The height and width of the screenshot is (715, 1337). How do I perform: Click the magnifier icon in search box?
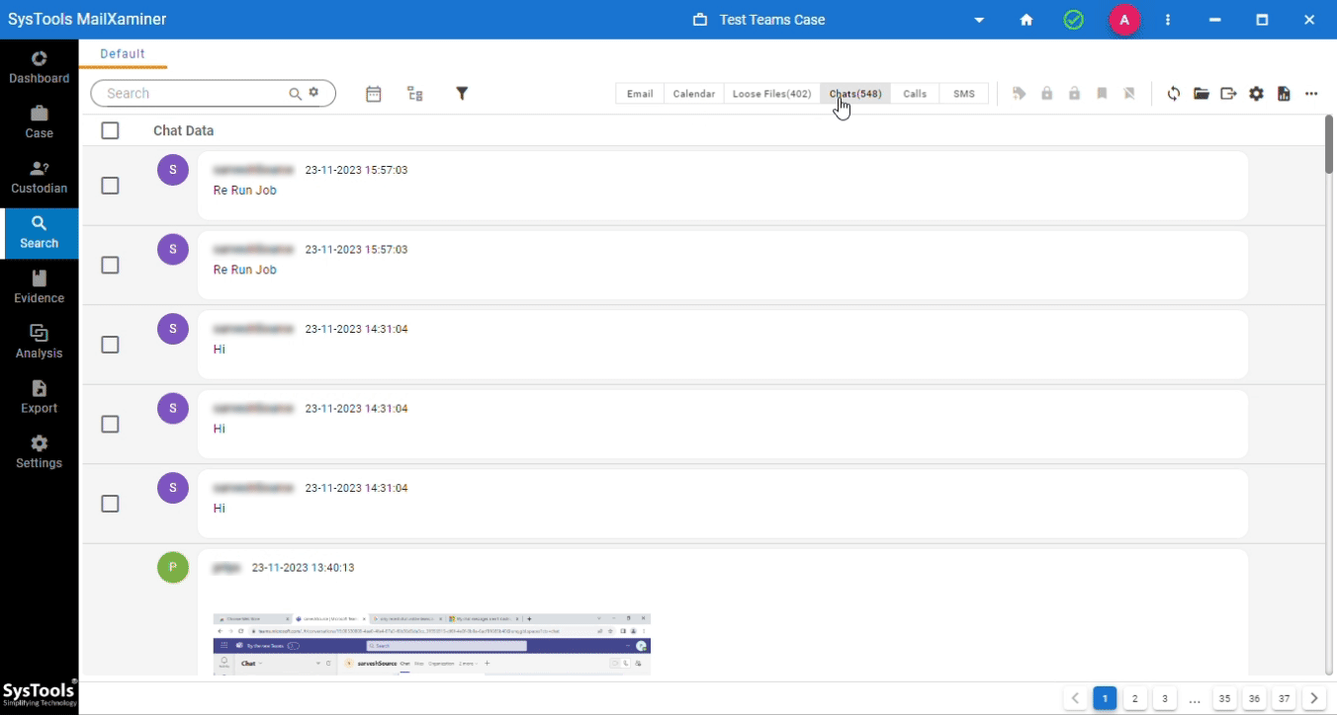tap(295, 94)
